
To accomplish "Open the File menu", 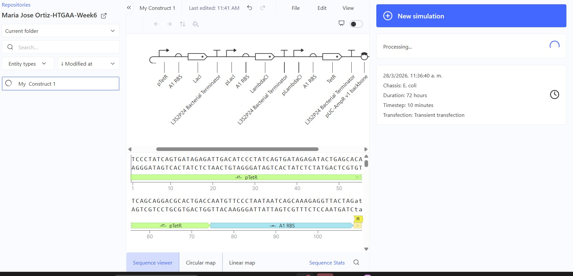I will [x=296, y=8].
